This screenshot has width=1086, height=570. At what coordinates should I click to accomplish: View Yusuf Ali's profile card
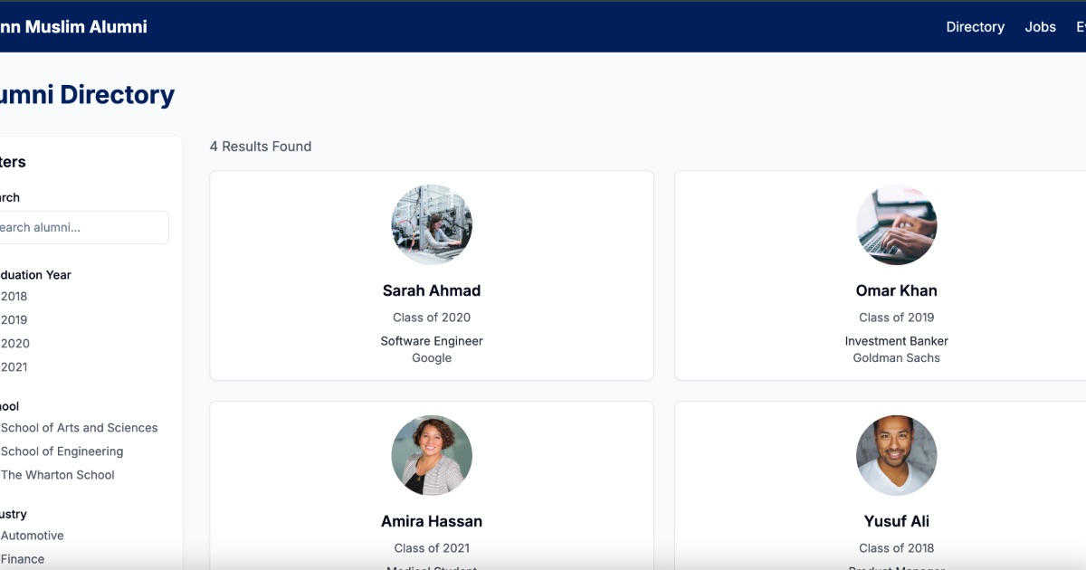(x=897, y=489)
